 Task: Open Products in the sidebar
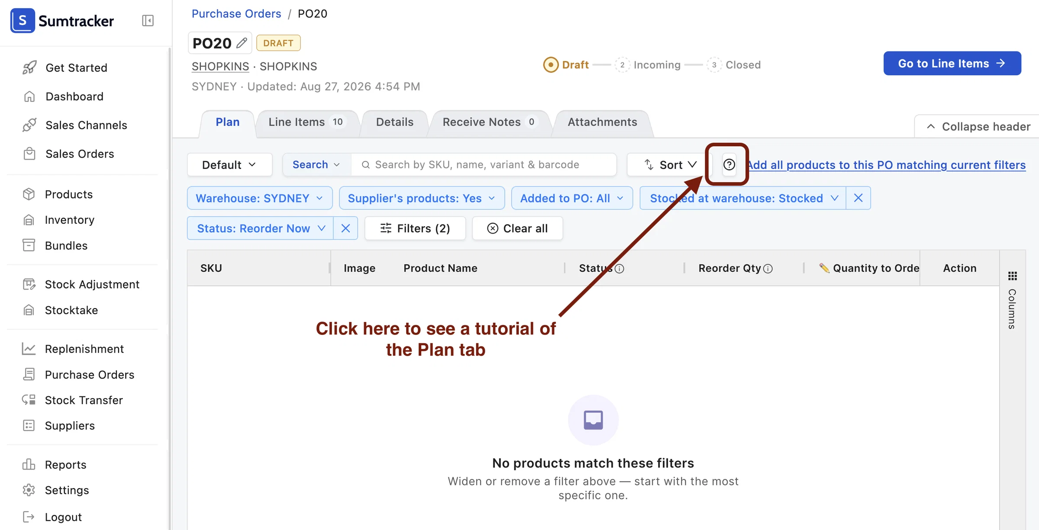tap(69, 194)
